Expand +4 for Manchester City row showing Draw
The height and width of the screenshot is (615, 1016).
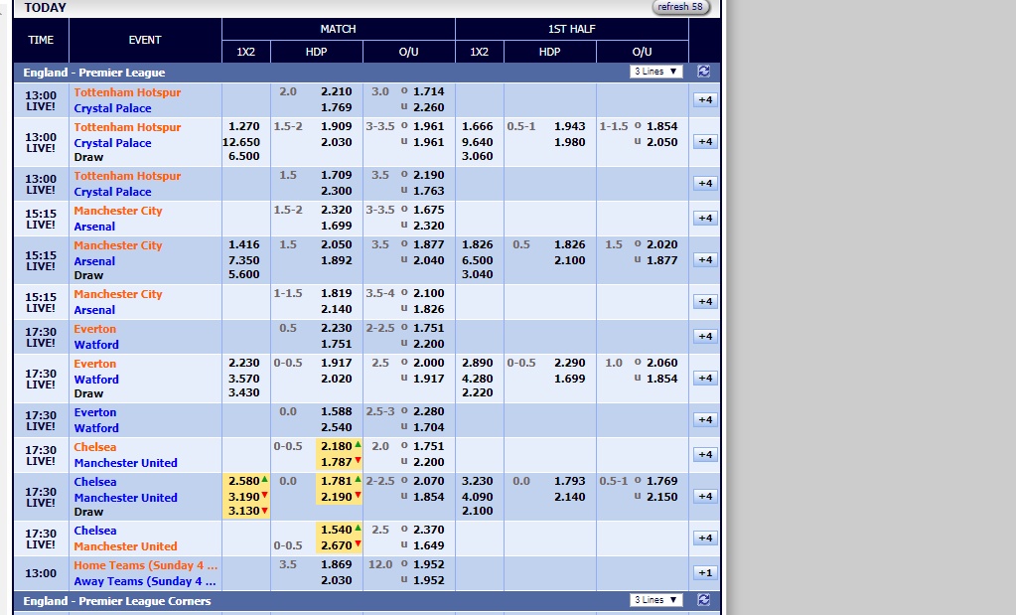tap(705, 260)
